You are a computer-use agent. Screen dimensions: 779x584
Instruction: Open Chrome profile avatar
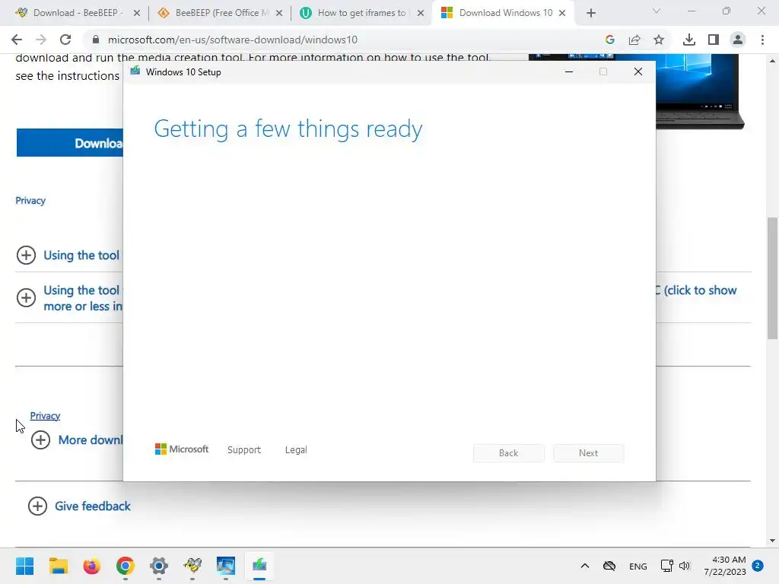coord(738,40)
